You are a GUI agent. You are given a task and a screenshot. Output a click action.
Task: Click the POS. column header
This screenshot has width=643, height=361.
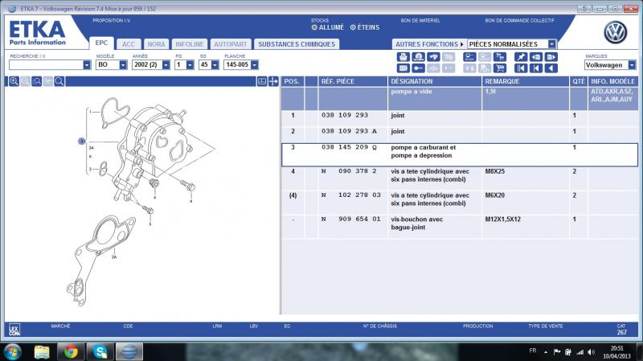(x=293, y=81)
